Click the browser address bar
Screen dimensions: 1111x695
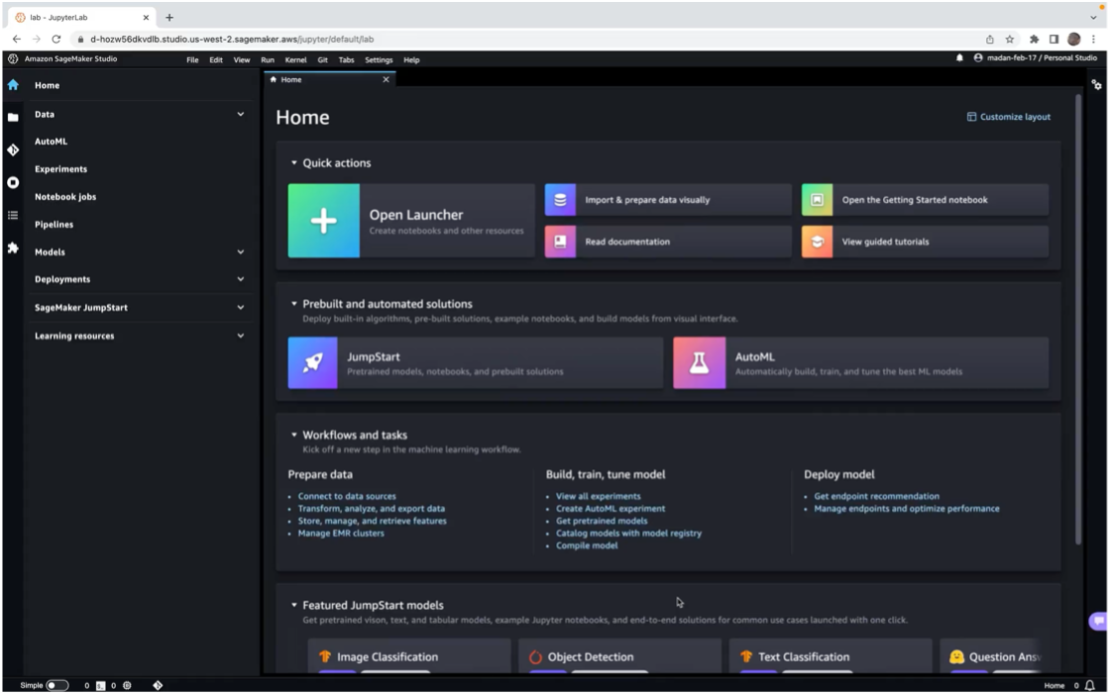pyautogui.click(x=524, y=39)
